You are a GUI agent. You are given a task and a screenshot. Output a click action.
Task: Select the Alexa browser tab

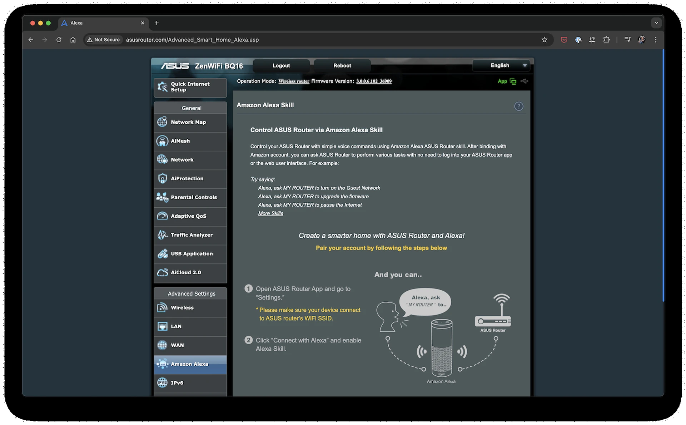104,23
